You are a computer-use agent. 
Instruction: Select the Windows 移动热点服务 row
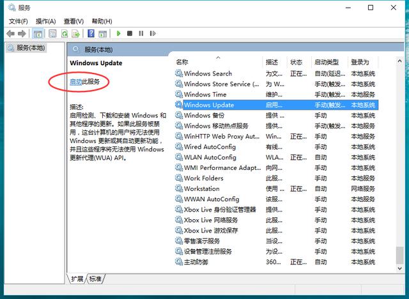[276, 126]
